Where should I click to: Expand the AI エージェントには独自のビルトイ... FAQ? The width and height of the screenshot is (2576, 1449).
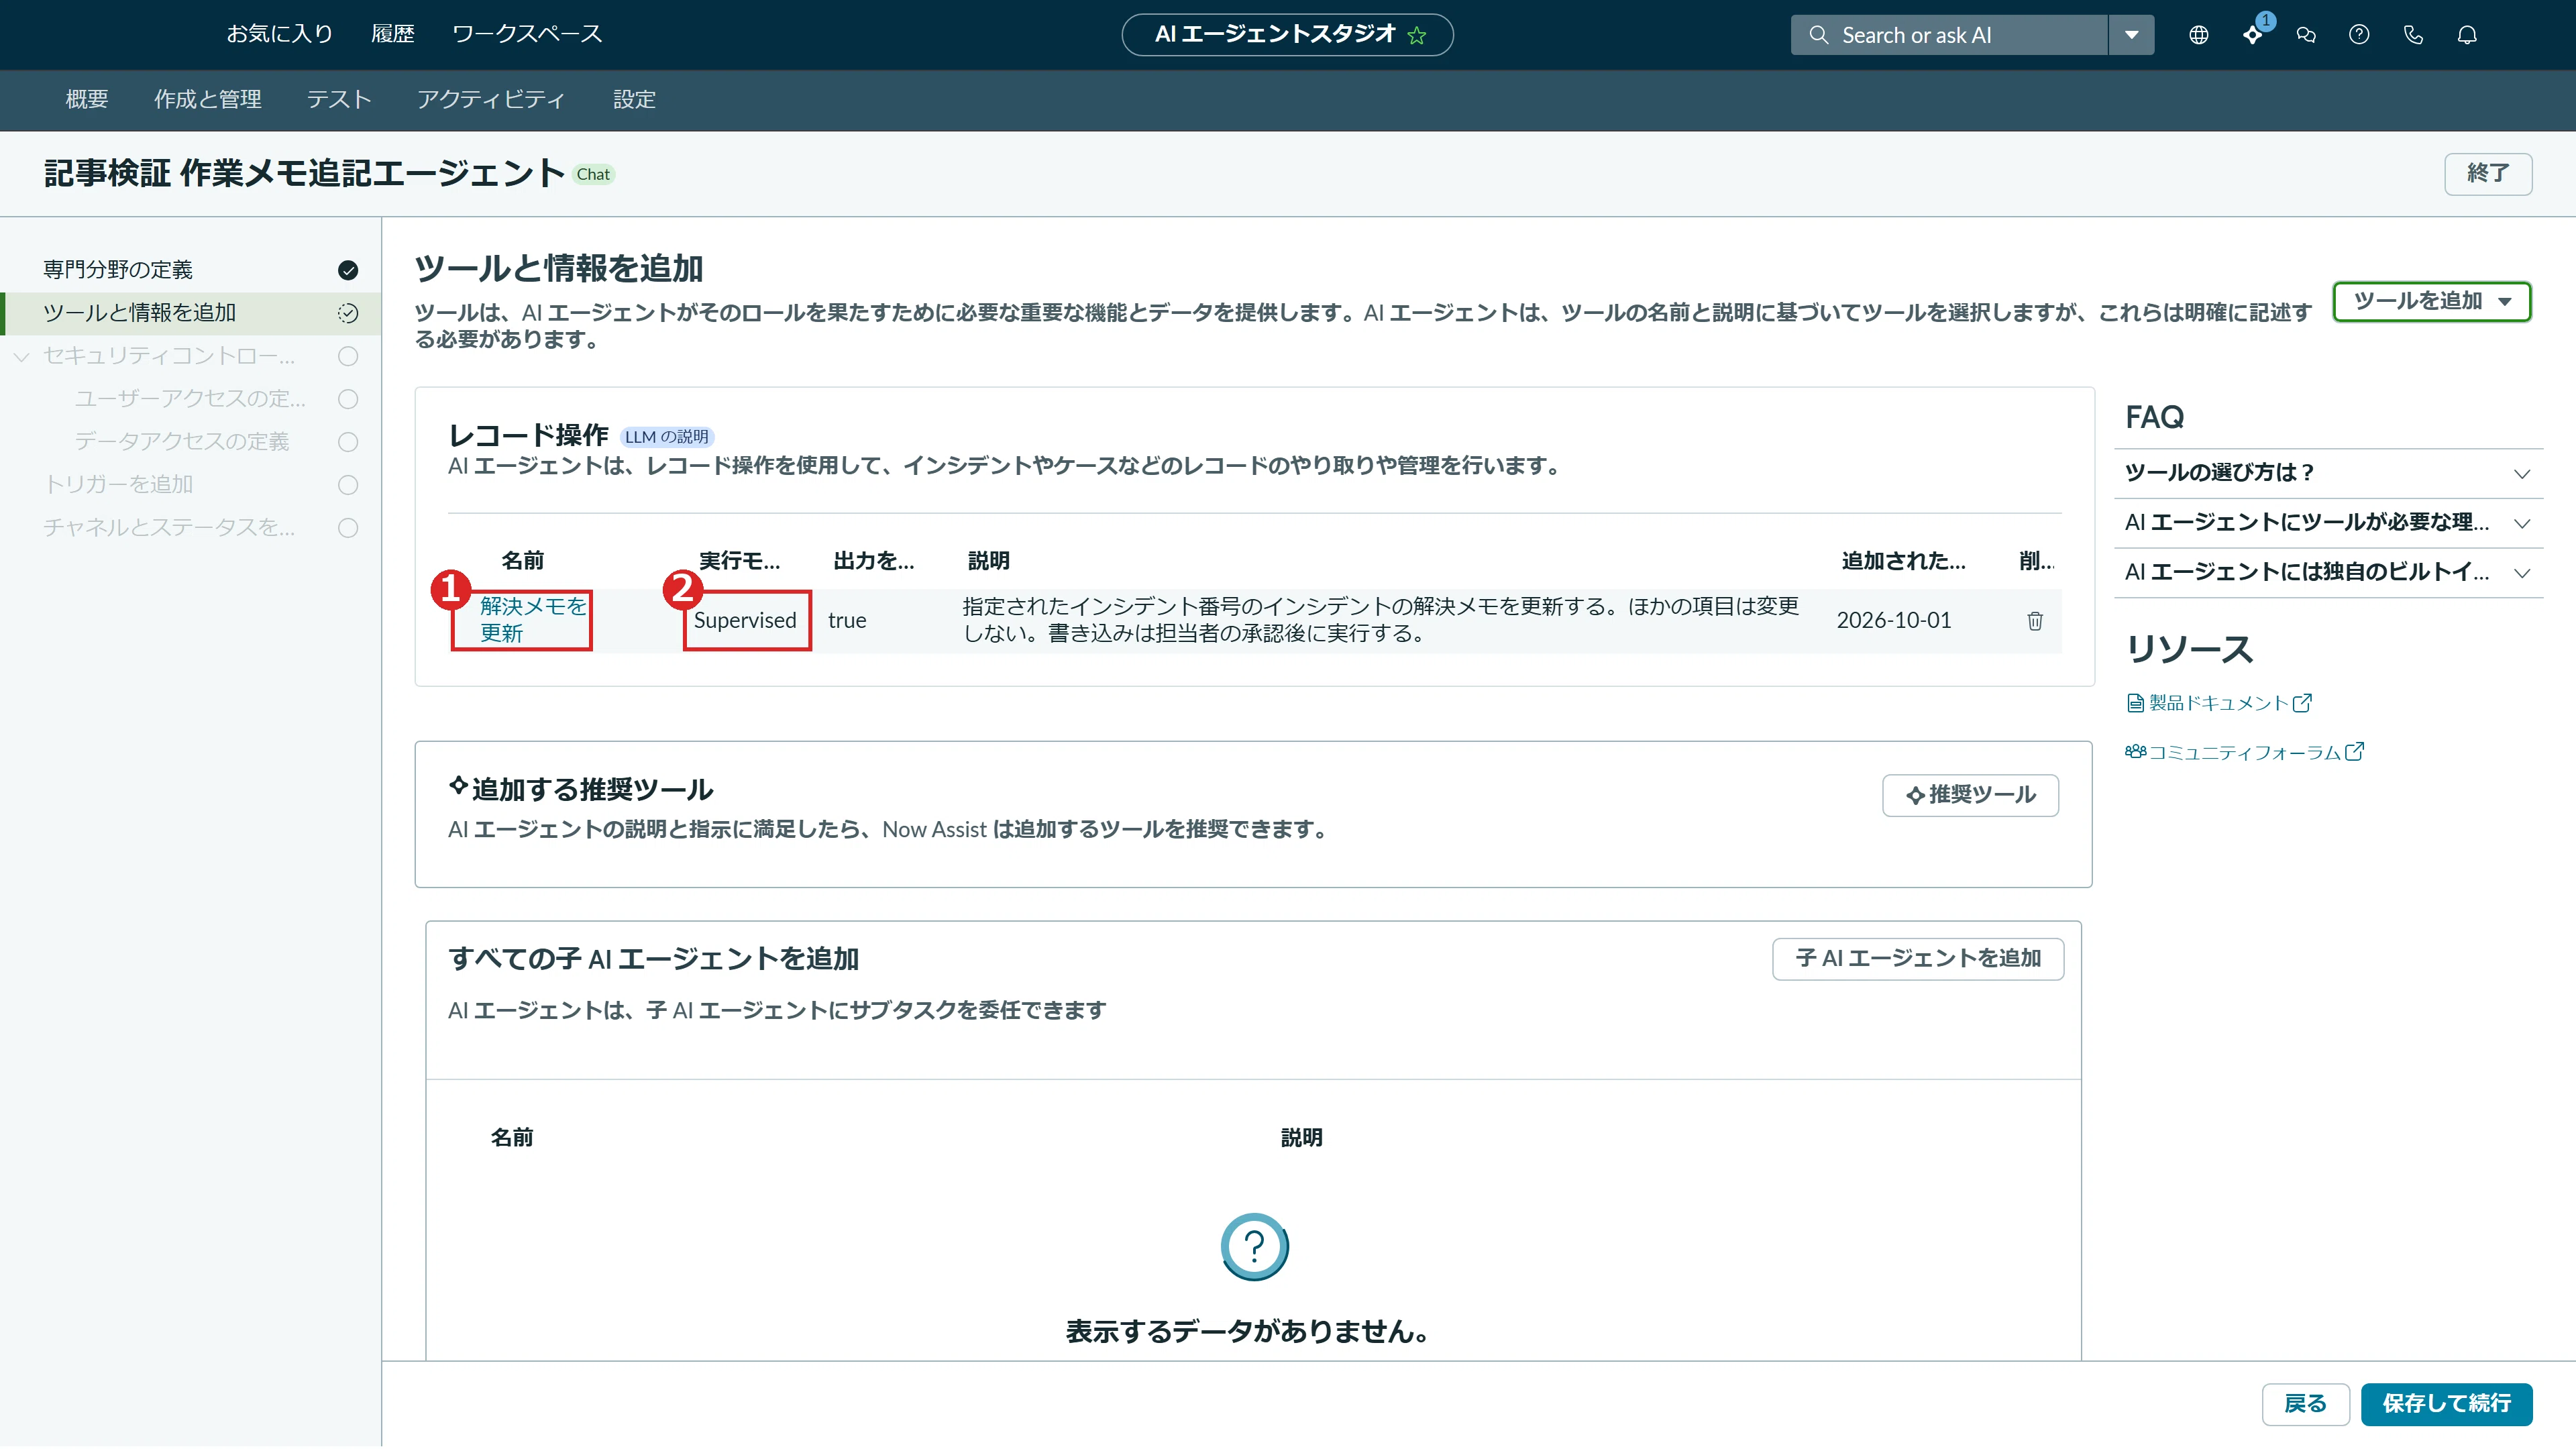coord(2327,572)
